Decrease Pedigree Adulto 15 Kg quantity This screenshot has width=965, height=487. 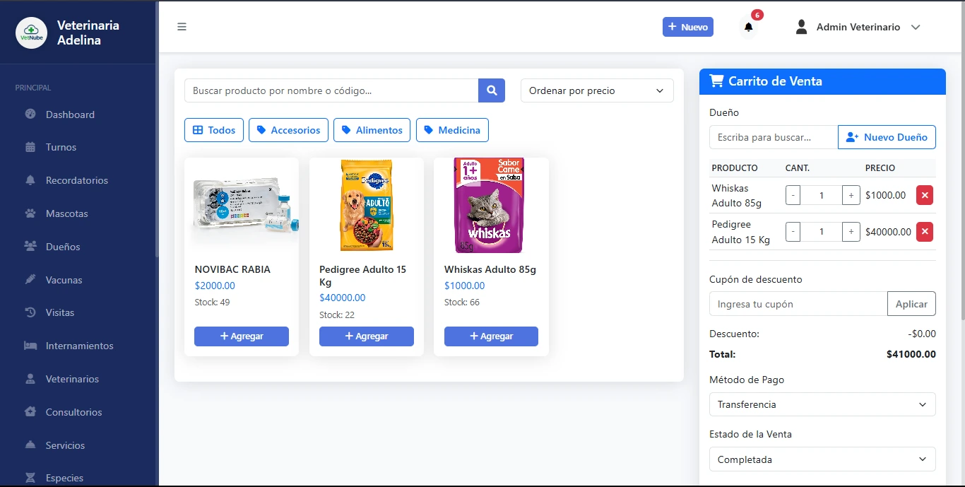(793, 232)
